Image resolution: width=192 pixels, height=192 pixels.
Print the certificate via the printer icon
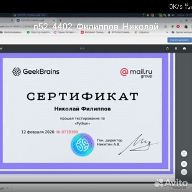click(x=184, y=49)
